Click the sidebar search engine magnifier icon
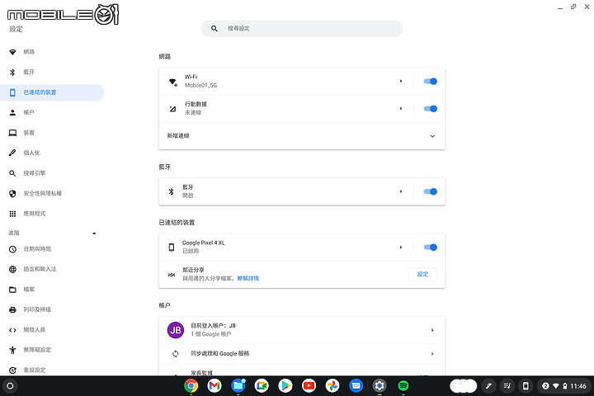 point(12,173)
